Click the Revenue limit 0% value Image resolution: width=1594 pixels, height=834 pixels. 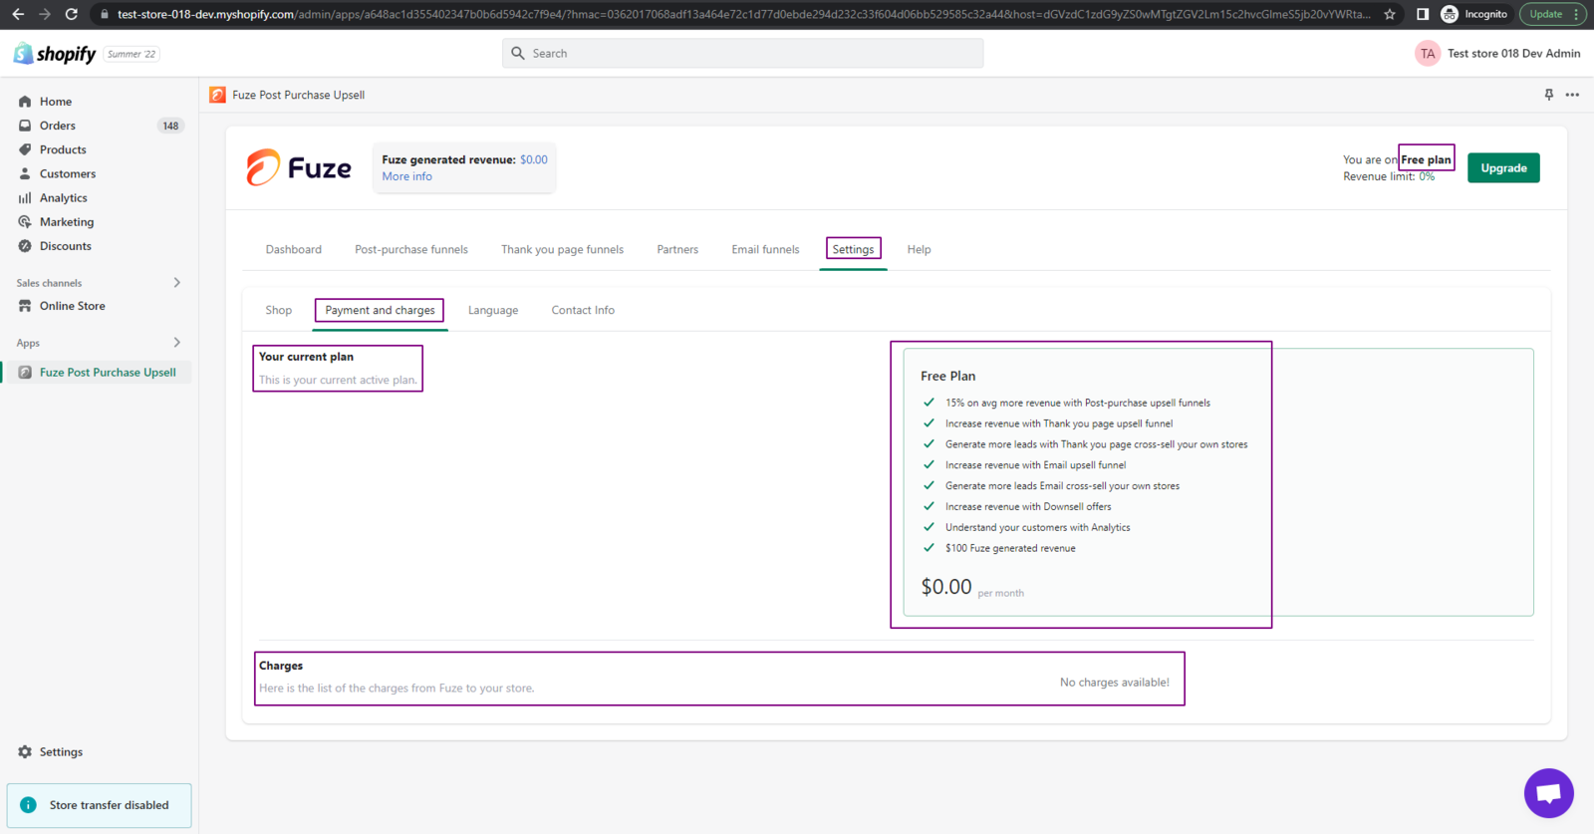tap(1427, 176)
